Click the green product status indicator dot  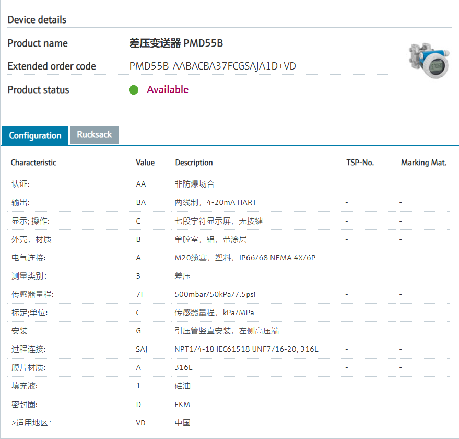coord(134,90)
